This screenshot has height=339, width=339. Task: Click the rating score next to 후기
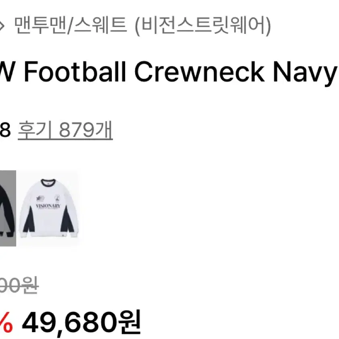(5, 130)
